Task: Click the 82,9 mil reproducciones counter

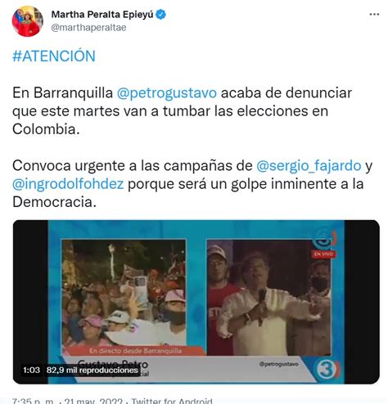Action: click(92, 370)
